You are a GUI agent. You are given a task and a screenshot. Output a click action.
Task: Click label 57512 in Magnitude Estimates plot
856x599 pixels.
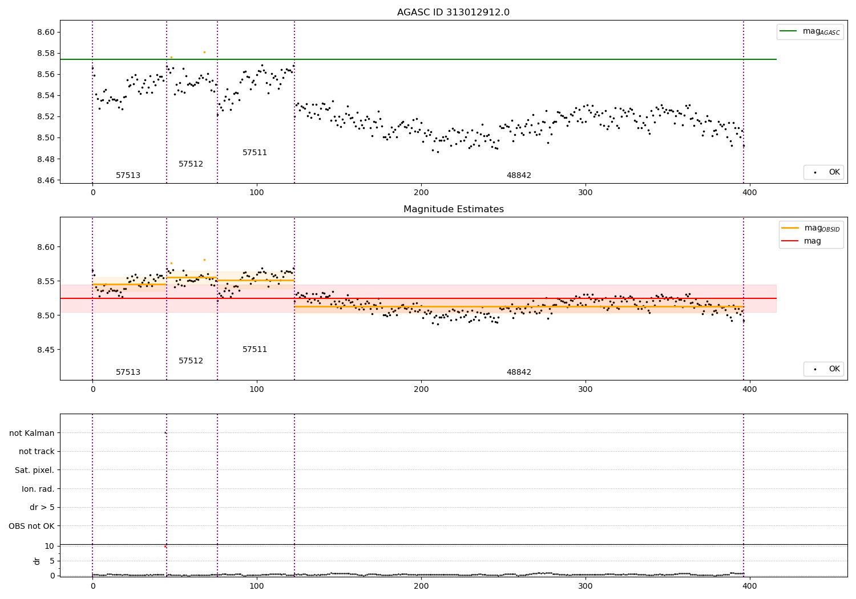click(191, 361)
